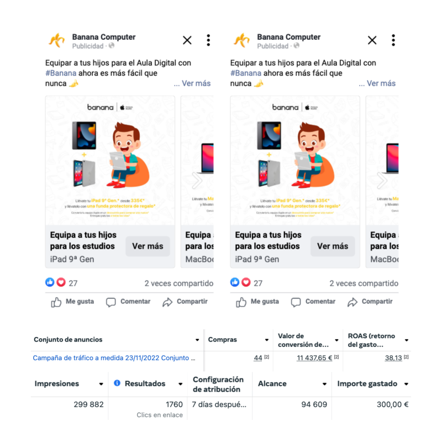
Task: Click Comentar speech bubble on left ad
Action: click(111, 302)
